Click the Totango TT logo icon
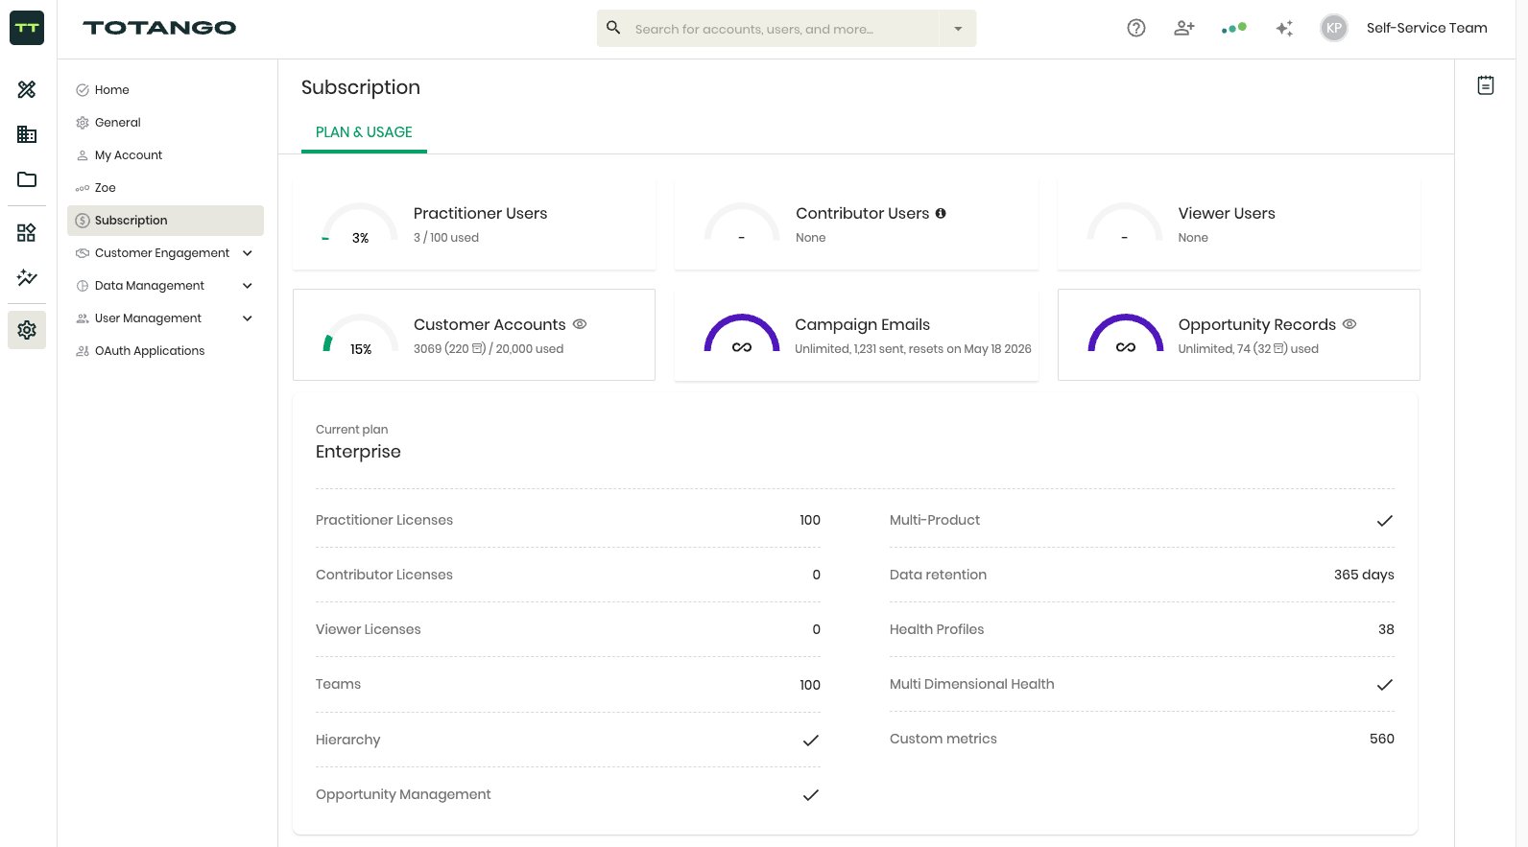The width and height of the screenshot is (1528, 847). coord(27,28)
